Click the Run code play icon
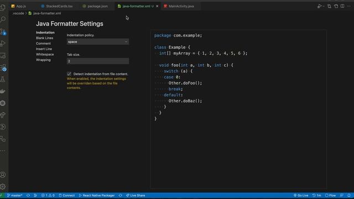Image resolution: width=354 pixels, height=199 pixels. (319, 6)
